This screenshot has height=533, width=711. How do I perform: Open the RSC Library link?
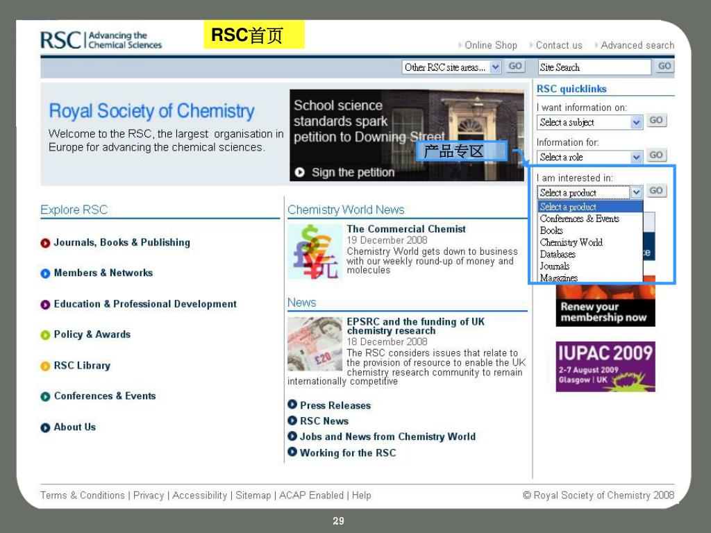(x=82, y=365)
